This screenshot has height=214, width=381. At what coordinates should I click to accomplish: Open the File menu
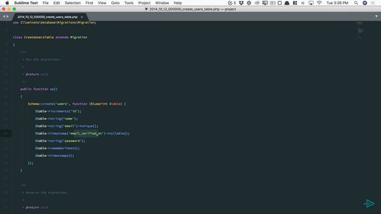pyautogui.click(x=45, y=3)
